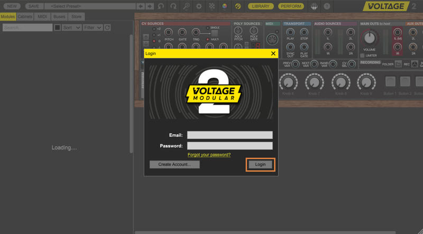Click the PERFORM button
Image resolution: width=423 pixels, height=234 pixels.
(291, 6)
